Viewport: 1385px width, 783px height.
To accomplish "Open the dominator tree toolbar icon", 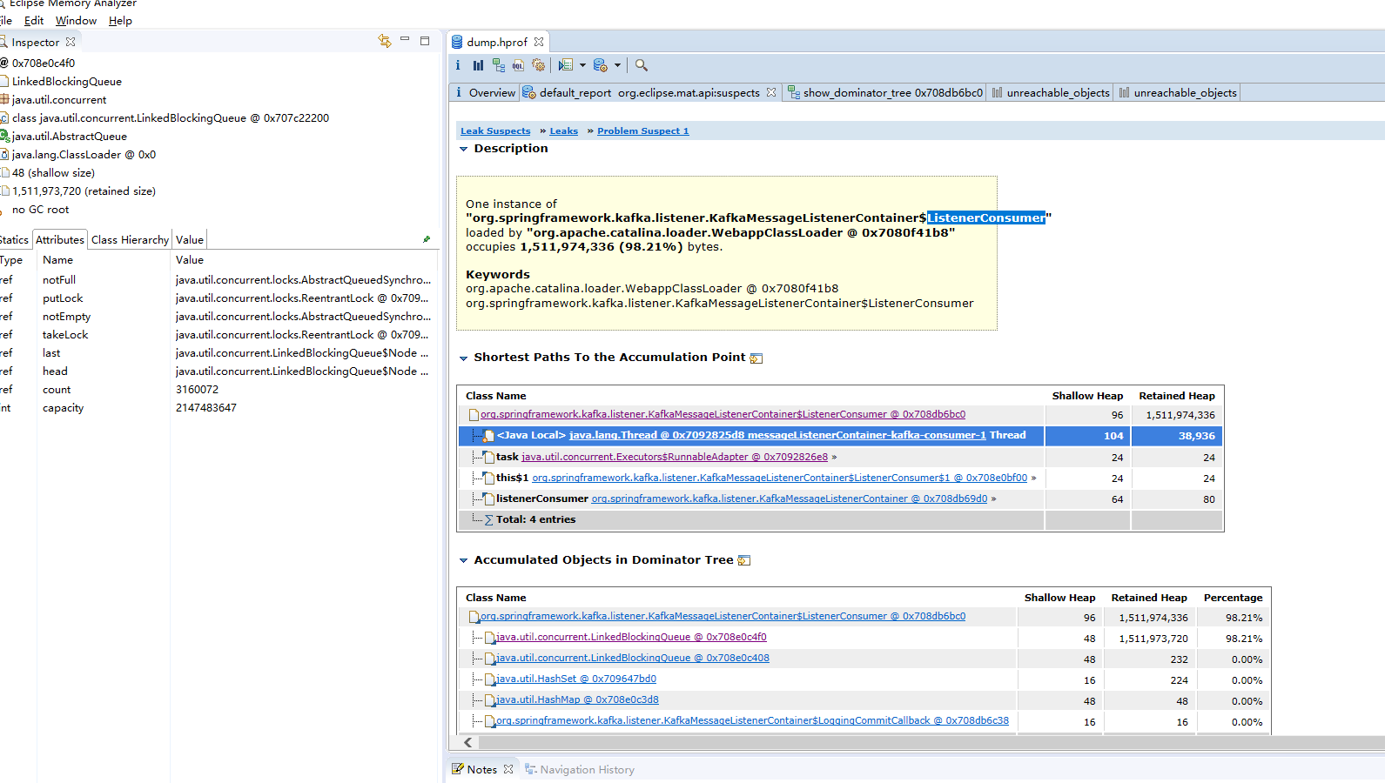I will [498, 65].
